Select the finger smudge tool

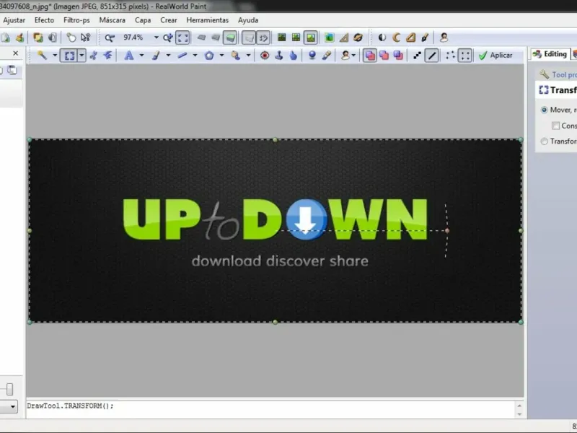[294, 56]
